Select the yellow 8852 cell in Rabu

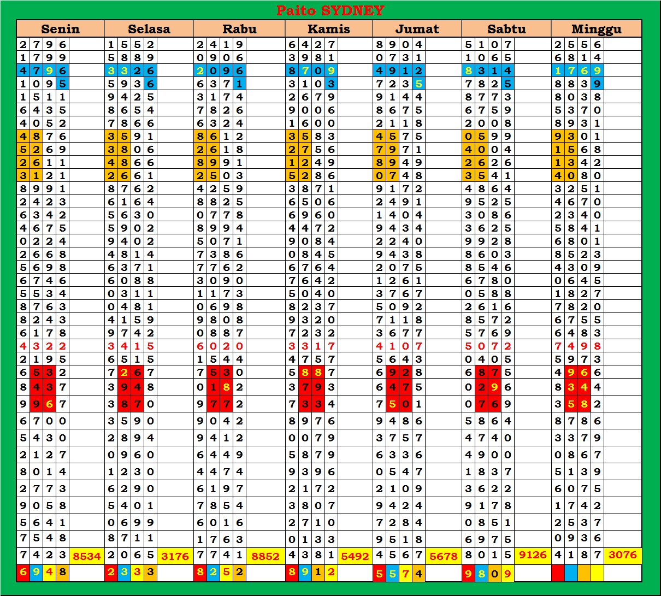(x=265, y=556)
